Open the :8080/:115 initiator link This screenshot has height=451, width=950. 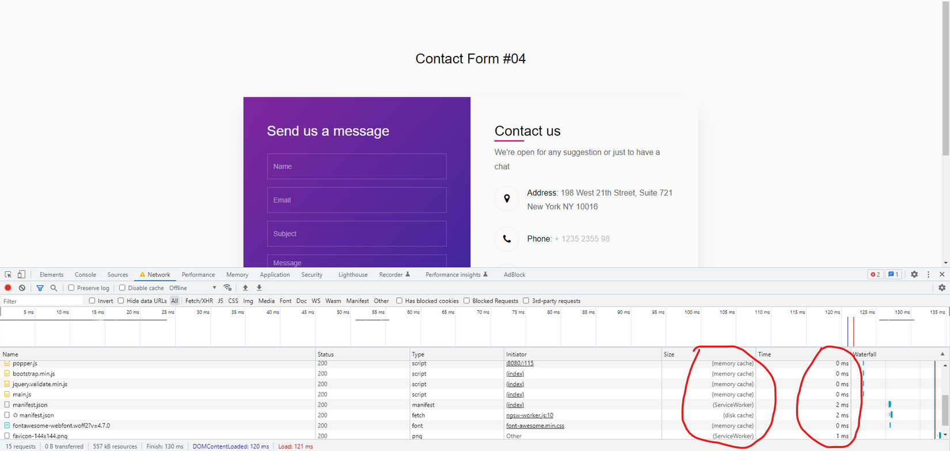(520, 363)
